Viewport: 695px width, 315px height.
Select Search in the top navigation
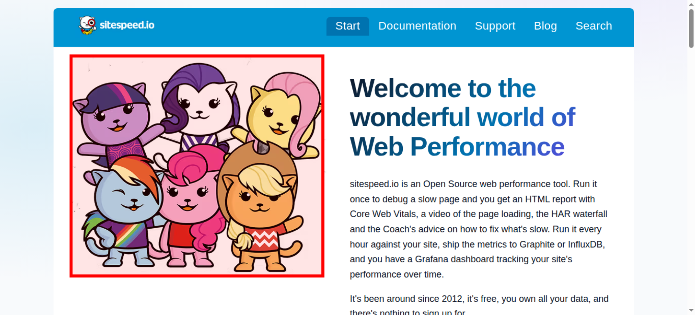594,26
